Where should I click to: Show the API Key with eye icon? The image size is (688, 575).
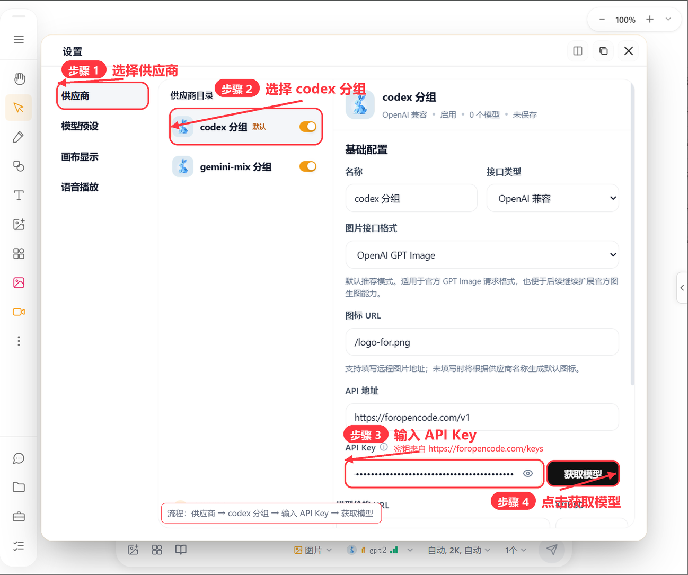528,473
